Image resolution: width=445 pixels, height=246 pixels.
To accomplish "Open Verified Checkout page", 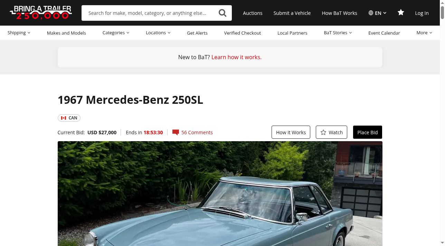I will click(243, 33).
